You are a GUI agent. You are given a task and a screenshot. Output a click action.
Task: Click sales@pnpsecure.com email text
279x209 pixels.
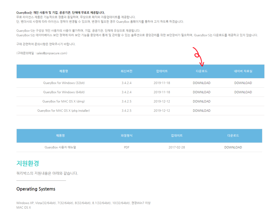click(51, 53)
